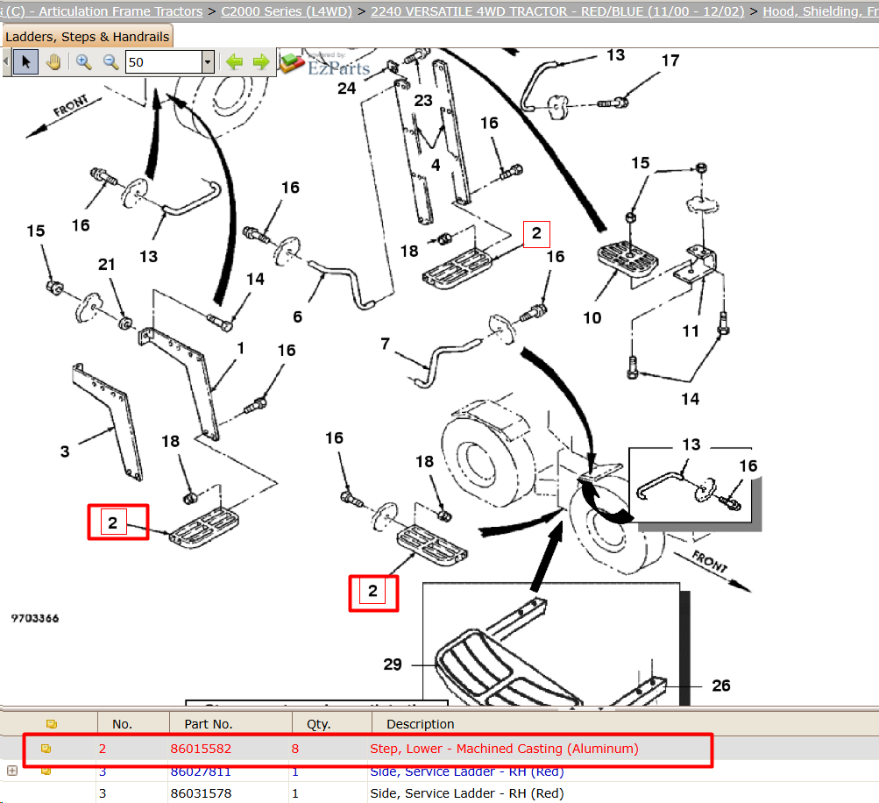Click callout 21 in the diagram
Viewport: 879px width, 803px height.
pyautogui.click(x=107, y=264)
